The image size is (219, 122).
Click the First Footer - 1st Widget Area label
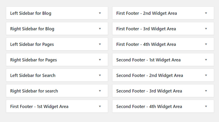point(39,107)
